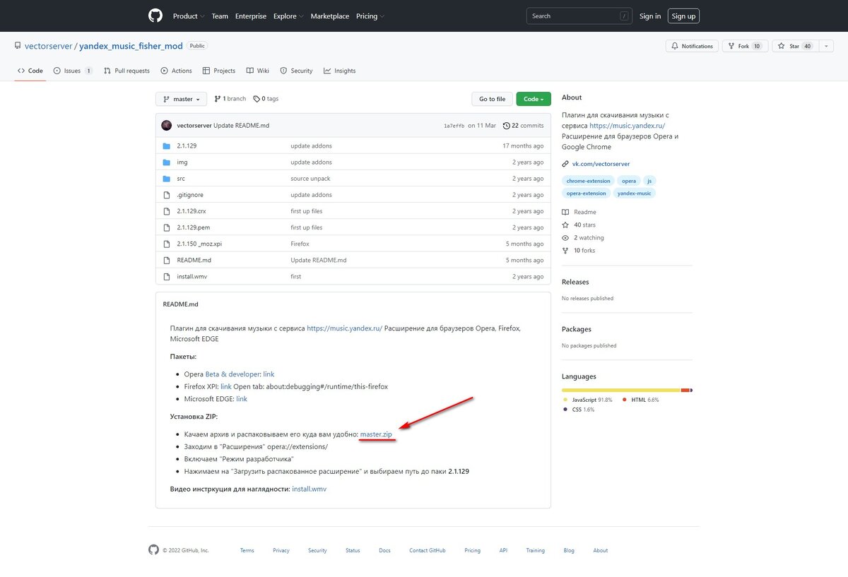The image size is (848, 577).
Task: Click the Go to file button
Action: [x=492, y=100]
